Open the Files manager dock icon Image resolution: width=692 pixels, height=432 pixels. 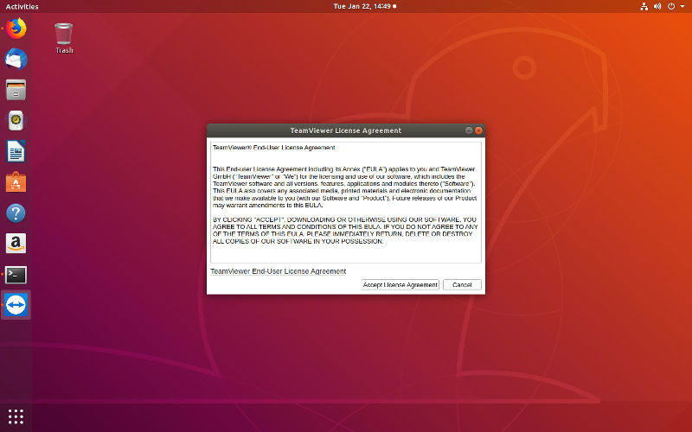pos(16,90)
